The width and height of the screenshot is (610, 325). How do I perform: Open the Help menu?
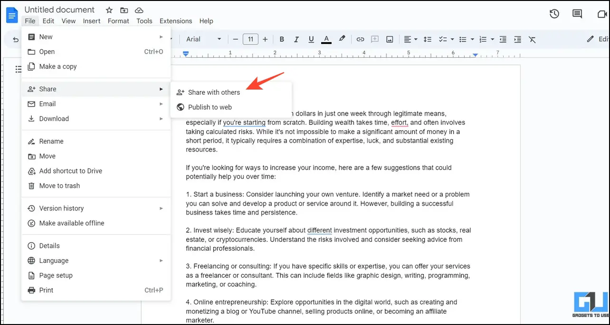pos(206,21)
